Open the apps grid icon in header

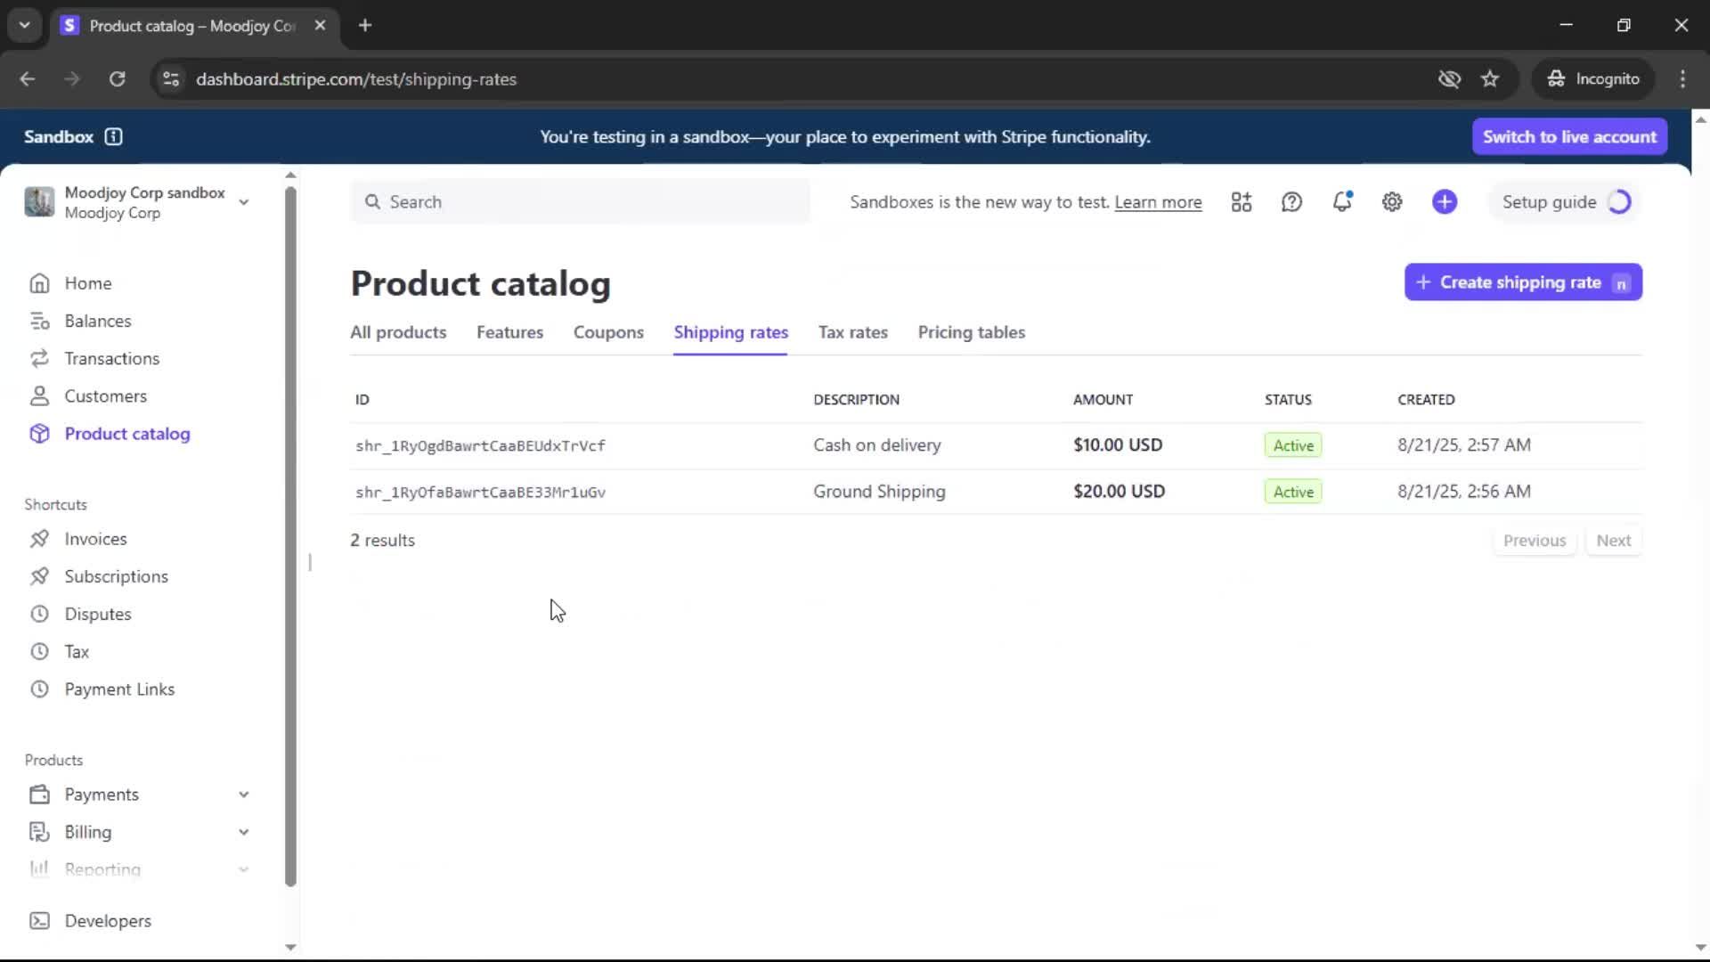click(x=1241, y=202)
